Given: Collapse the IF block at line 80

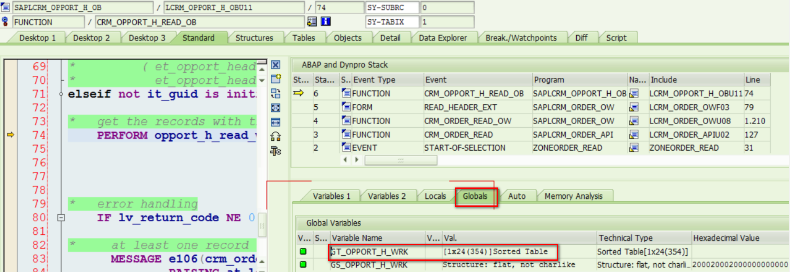Looking at the screenshot, I should [x=61, y=218].
